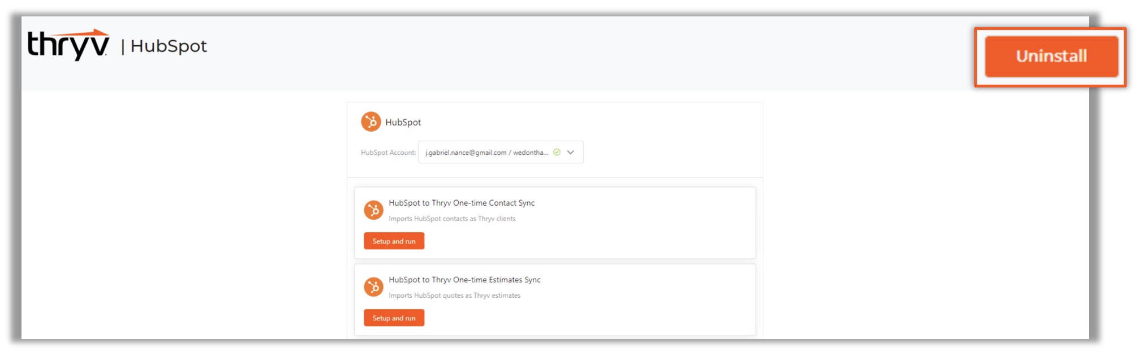
Task: Click 'Imports HubSpot quotes as Thryv estimates' text
Action: [x=454, y=296]
